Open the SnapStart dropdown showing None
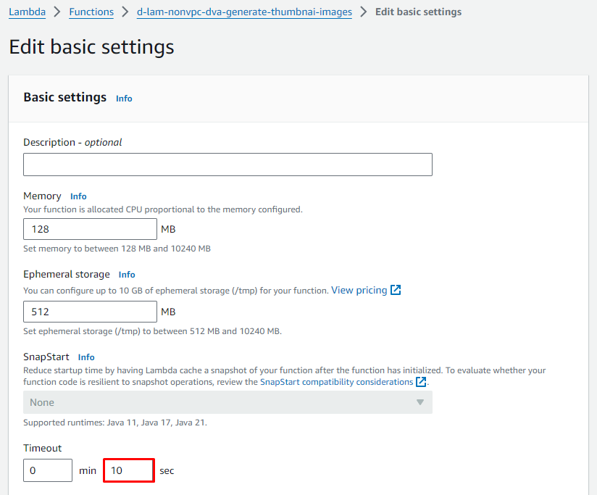597x495 pixels. 227,402
